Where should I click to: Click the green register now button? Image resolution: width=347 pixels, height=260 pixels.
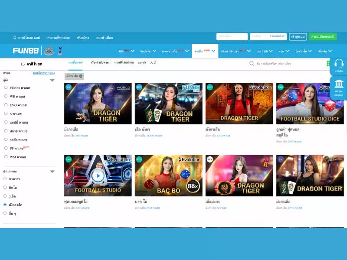(x=323, y=36)
